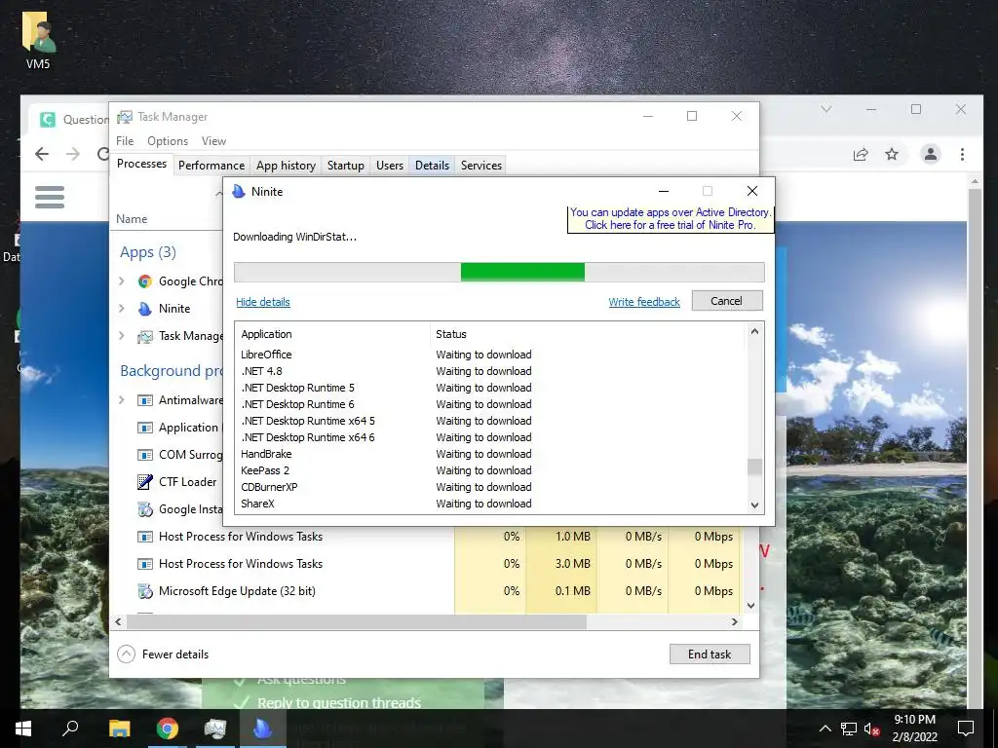Switch to Task Manager via the taskbar
The image size is (998, 748).
pos(215,729)
